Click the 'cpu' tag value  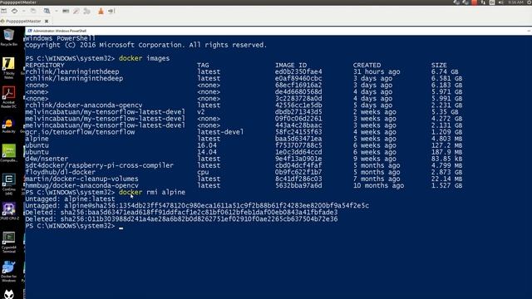(x=203, y=172)
